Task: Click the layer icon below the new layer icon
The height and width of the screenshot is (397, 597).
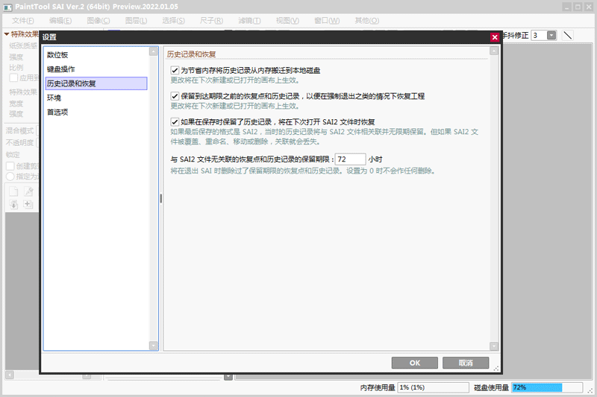Action: pos(14,205)
